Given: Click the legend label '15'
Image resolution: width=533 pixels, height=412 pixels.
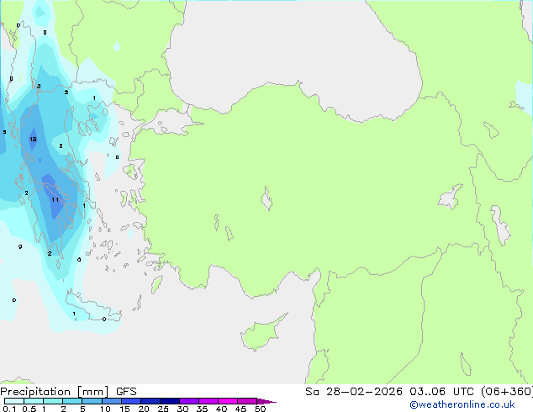Looking at the screenshot, I should tap(124, 409).
